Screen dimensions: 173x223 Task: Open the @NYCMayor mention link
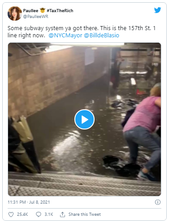pyautogui.click(x=65, y=36)
